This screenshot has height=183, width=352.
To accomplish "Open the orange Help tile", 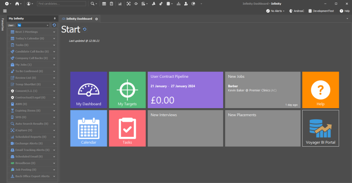I will coord(320,90).
